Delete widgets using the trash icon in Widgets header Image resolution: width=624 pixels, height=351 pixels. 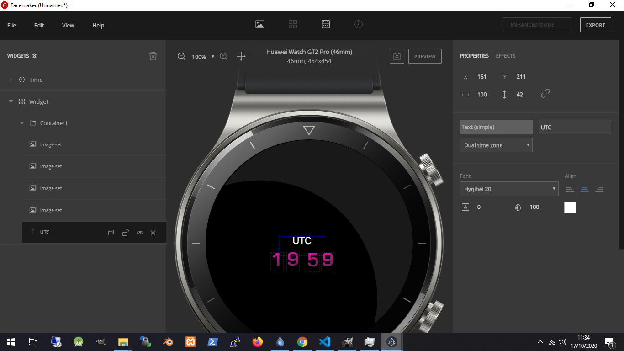pos(153,56)
